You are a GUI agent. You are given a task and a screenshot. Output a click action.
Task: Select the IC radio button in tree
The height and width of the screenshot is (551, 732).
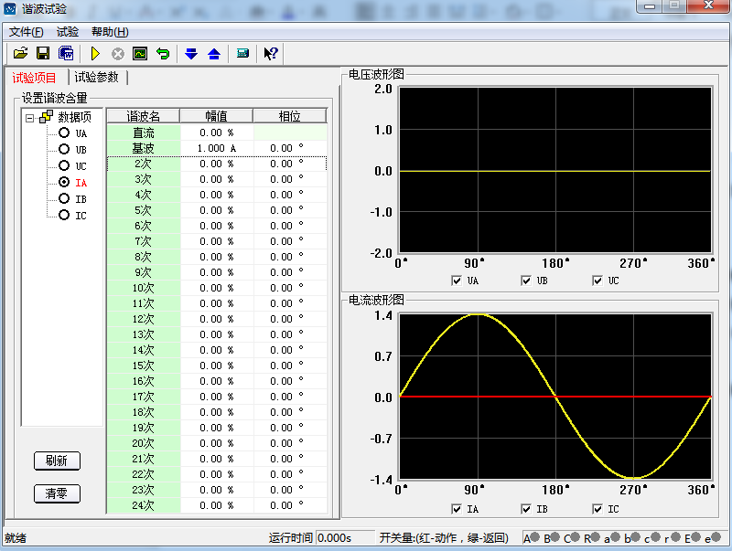pyautogui.click(x=64, y=216)
